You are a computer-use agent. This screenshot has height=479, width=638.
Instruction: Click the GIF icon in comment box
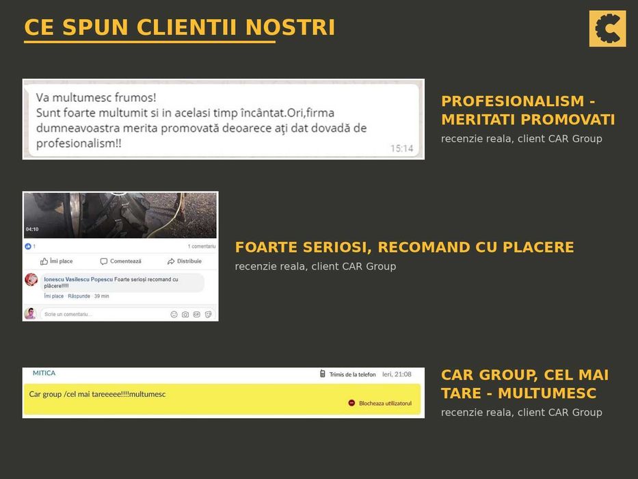pyautogui.click(x=196, y=315)
